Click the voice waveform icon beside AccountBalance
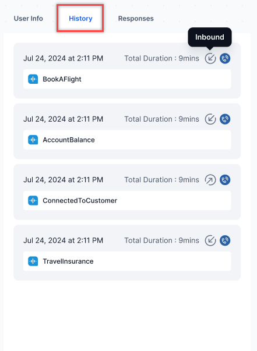 pyautogui.click(x=33, y=140)
